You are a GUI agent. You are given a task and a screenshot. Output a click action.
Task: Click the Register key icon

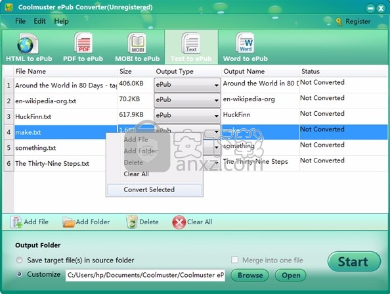339,22
